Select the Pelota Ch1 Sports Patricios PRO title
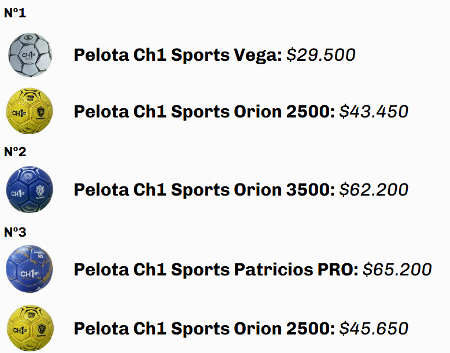 [216, 270]
